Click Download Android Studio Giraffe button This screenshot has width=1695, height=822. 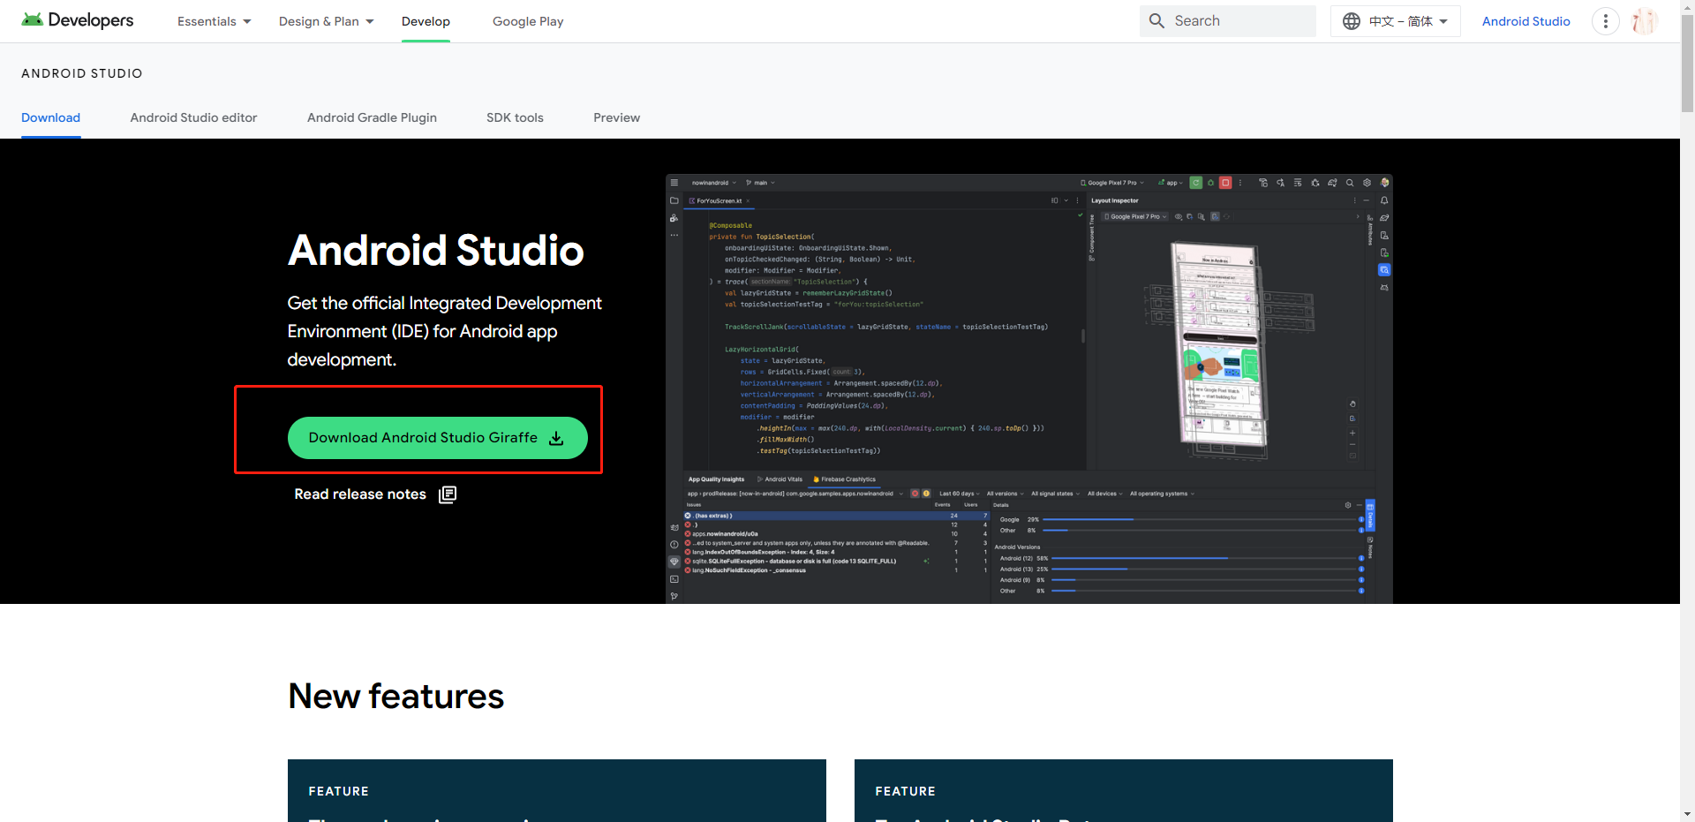click(437, 438)
